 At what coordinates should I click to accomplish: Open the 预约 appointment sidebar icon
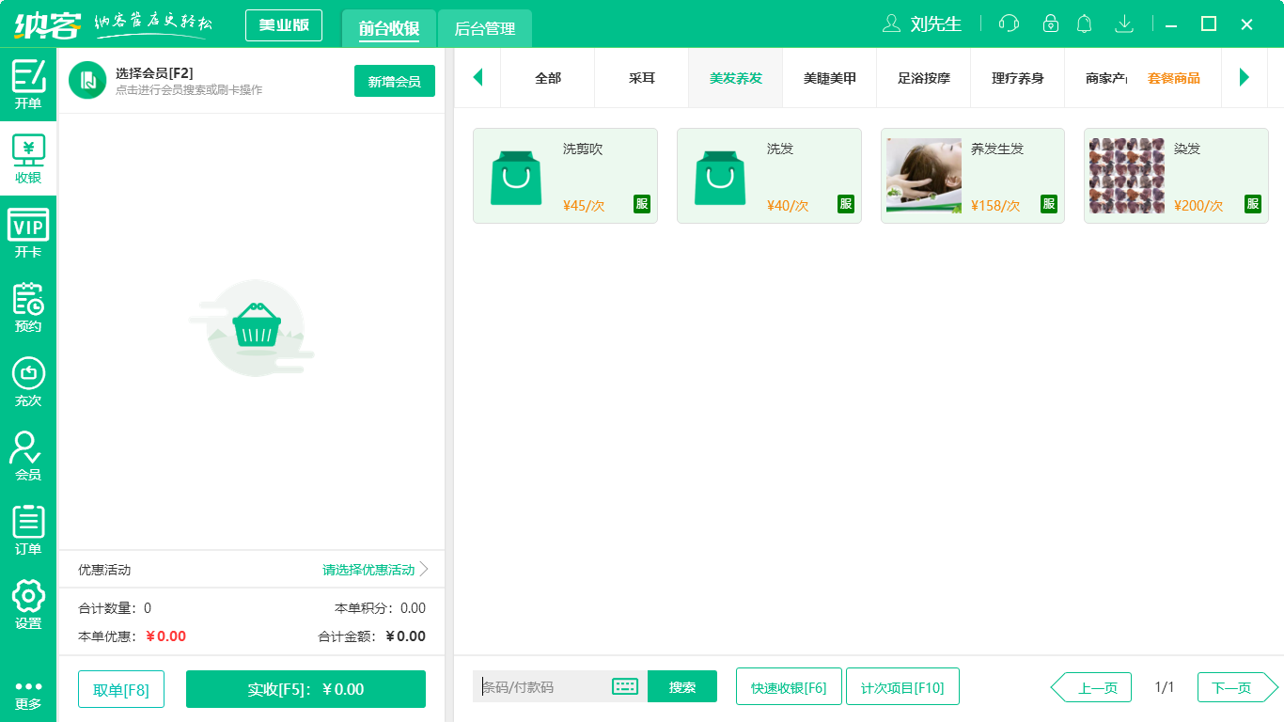pyautogui.click(x=28, y=303)
